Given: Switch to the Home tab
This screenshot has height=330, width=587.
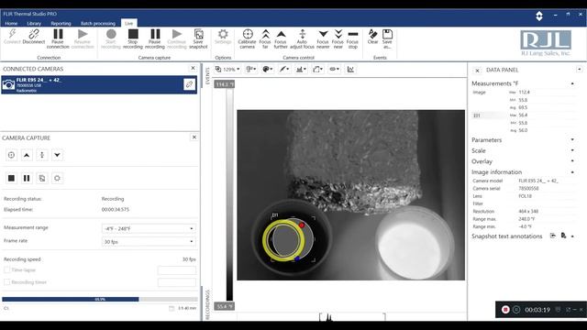Looking at the screenshot, I should click(11, 23).
